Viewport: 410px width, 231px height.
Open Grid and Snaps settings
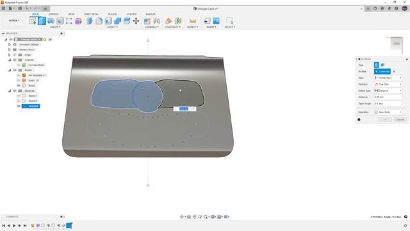coord(220,217)
